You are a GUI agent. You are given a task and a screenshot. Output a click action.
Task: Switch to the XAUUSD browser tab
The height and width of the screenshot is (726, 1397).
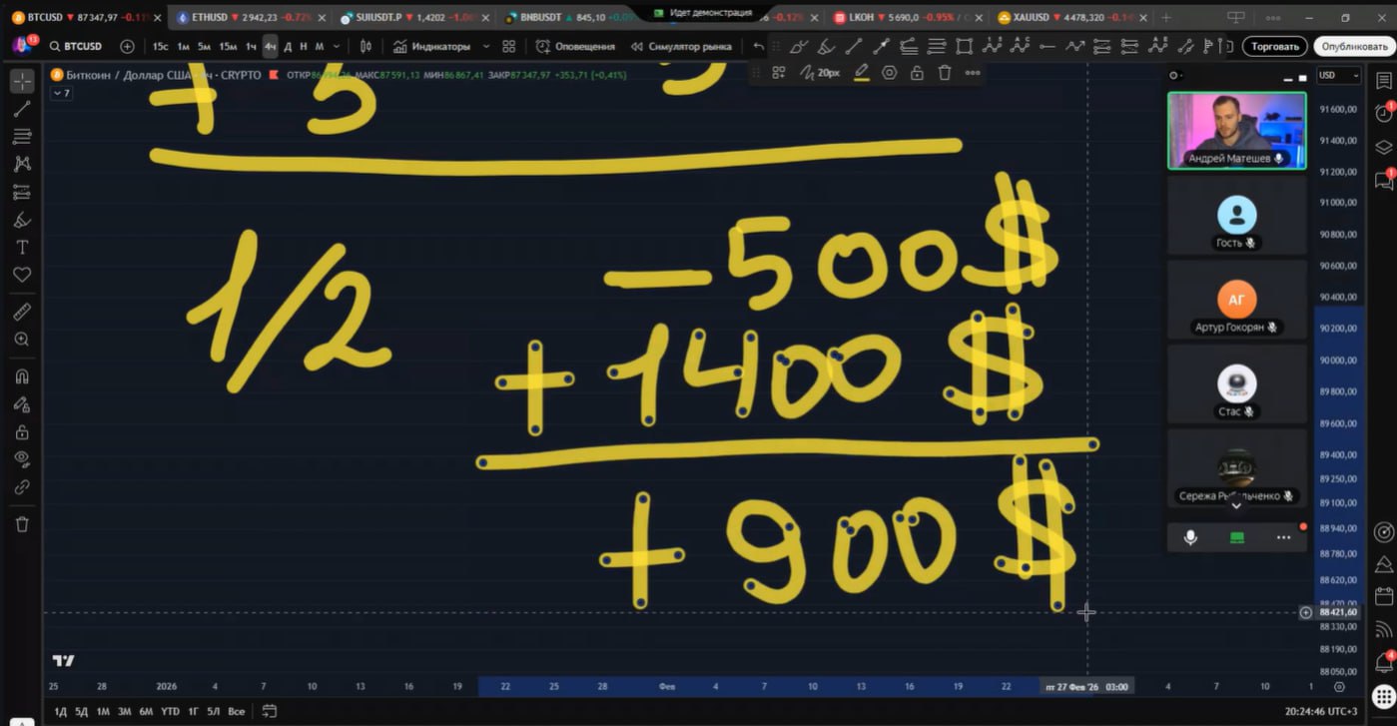tap(1069, 18)
